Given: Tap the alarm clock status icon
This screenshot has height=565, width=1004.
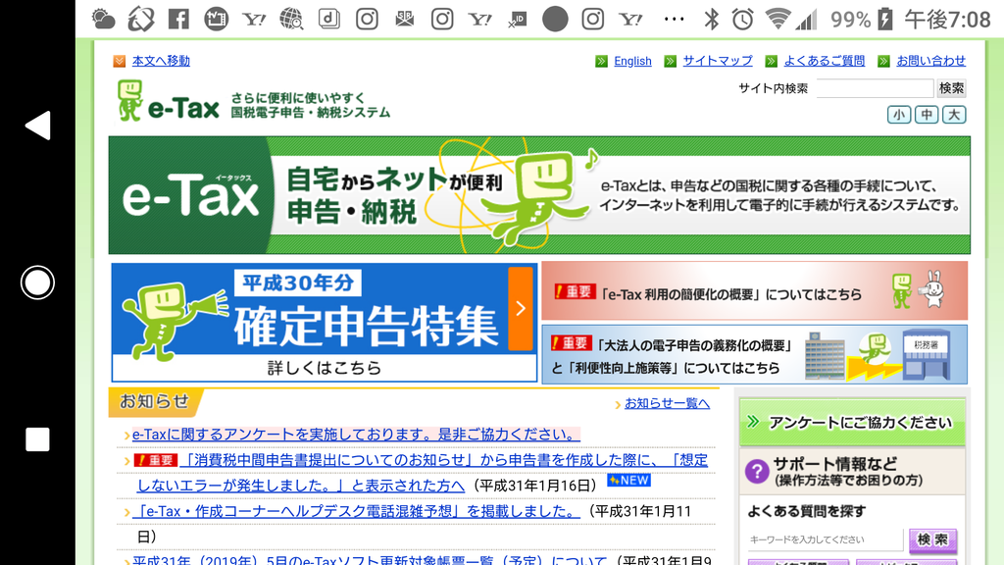Looking at the screenshot, I should tap(743, 20).
